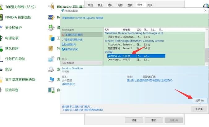The height and width of the screenshot is (127, 209).
Task: Open 查找更多工具栏和扩展(F) link
Action: coord(77,107)
